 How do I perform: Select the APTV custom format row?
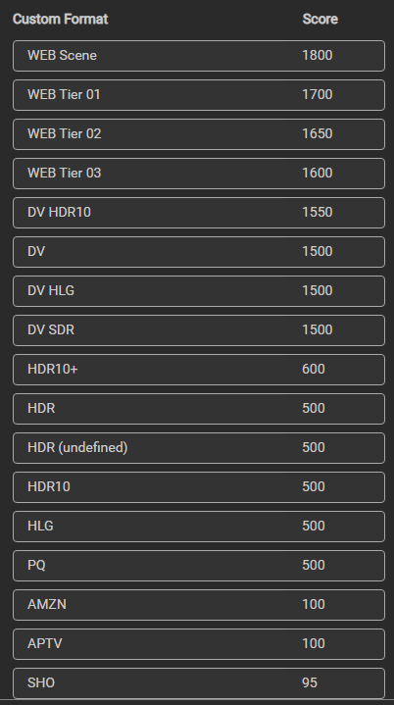(199, 644)
